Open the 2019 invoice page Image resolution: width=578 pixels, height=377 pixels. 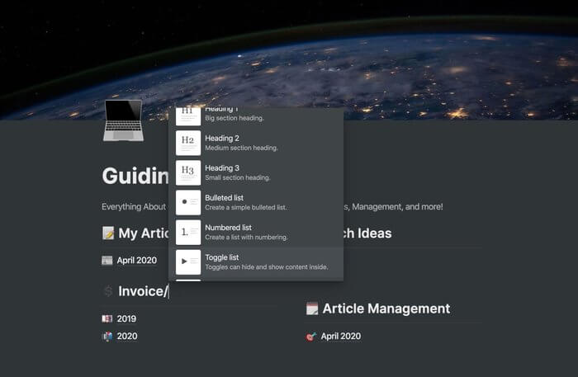coord(126,318)
